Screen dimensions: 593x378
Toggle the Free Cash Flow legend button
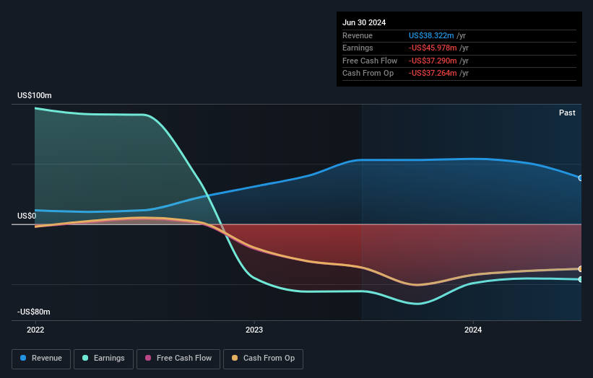click(x=178, y=359)
